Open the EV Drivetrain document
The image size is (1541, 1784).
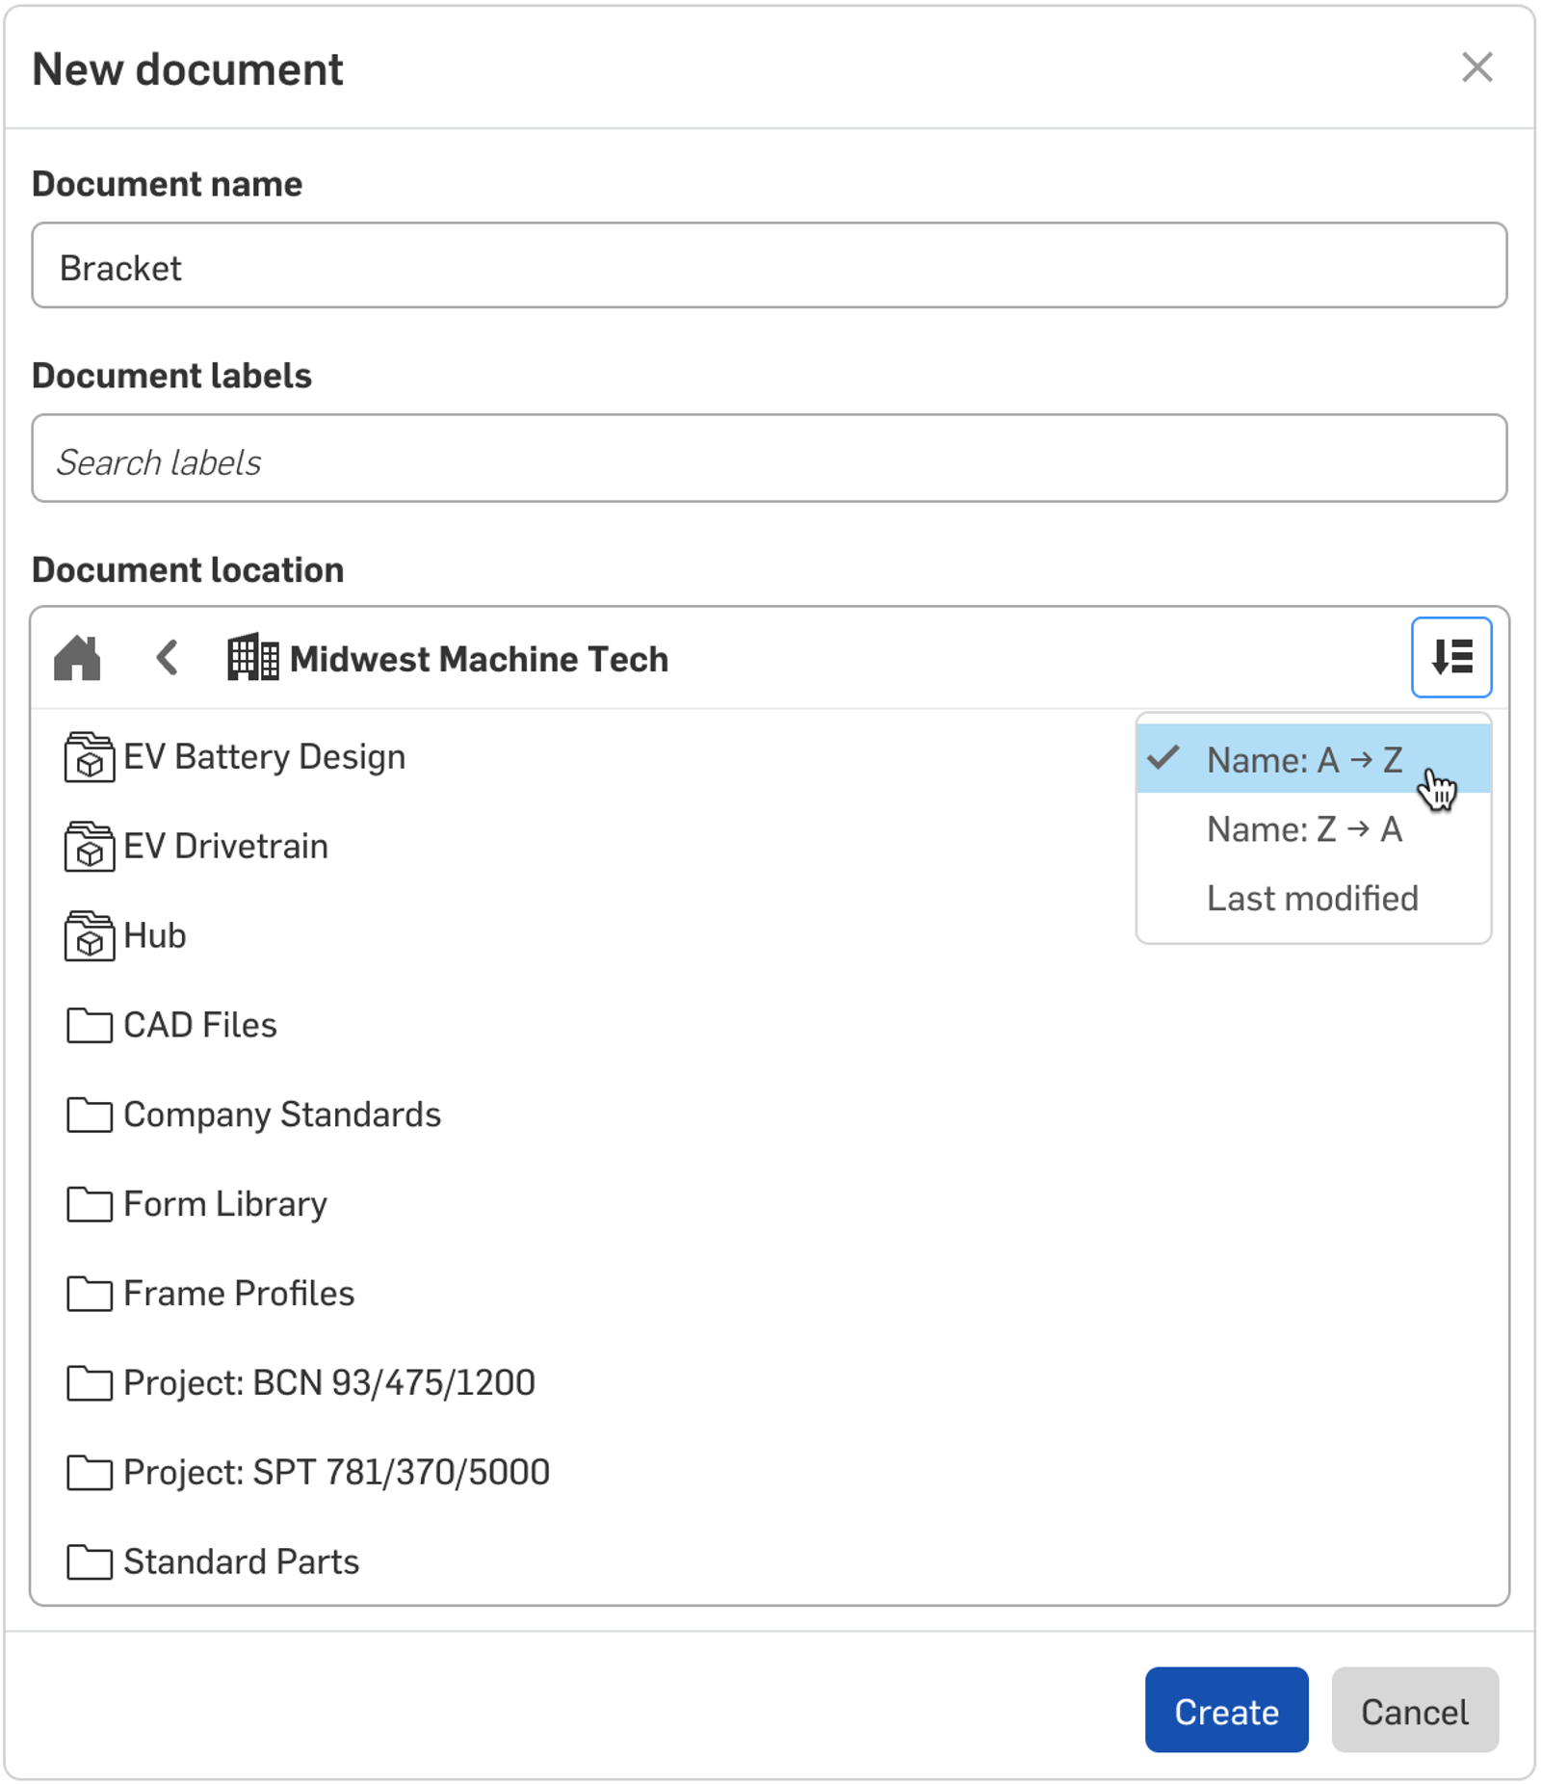pos(224,847)
